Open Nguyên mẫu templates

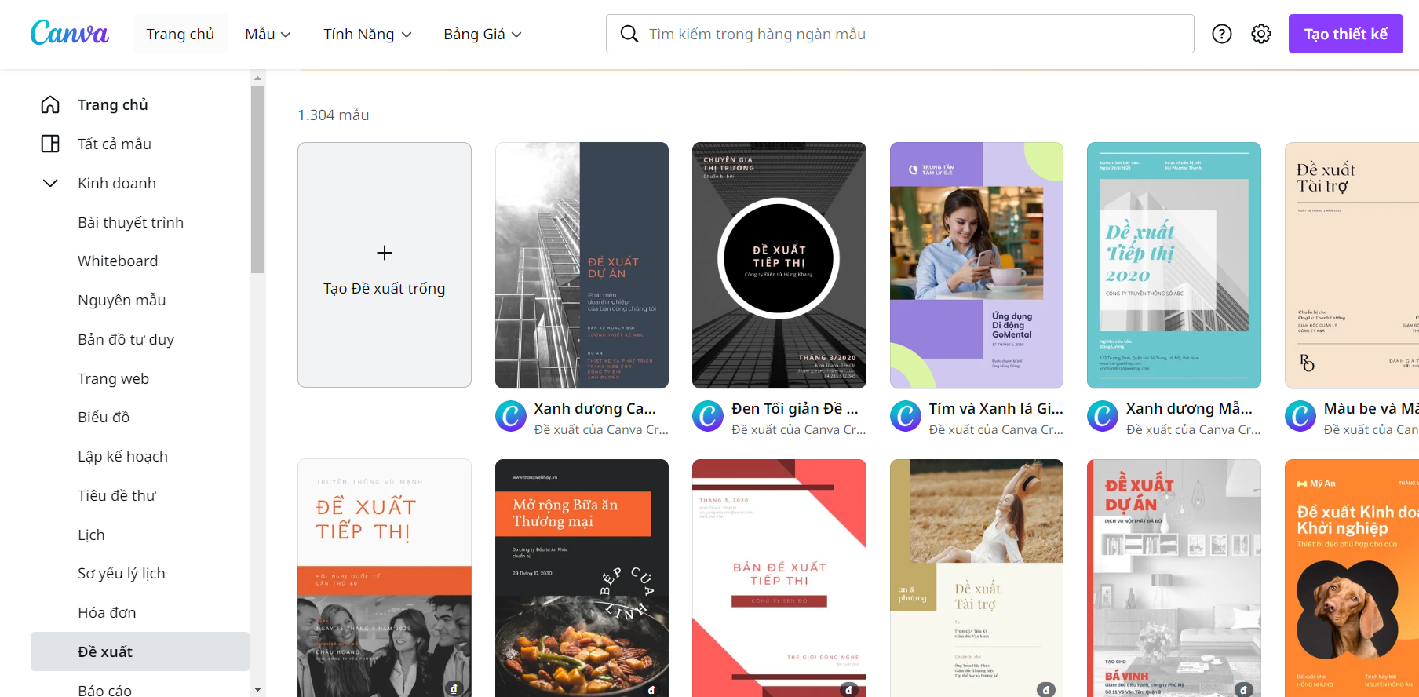pyautogui.click(x=122, y=300)
